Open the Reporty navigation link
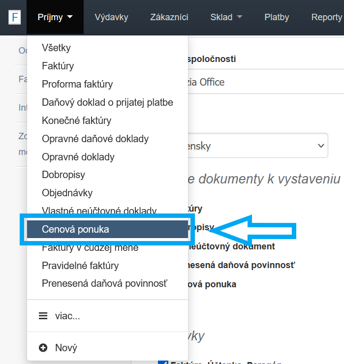Image resolution: width=344 pixels, height=364 pixels. tap(326, 17)
